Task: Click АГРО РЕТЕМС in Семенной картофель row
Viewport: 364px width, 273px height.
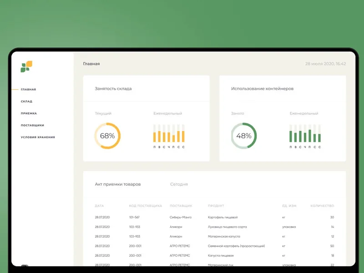Action: click(180, 246)
